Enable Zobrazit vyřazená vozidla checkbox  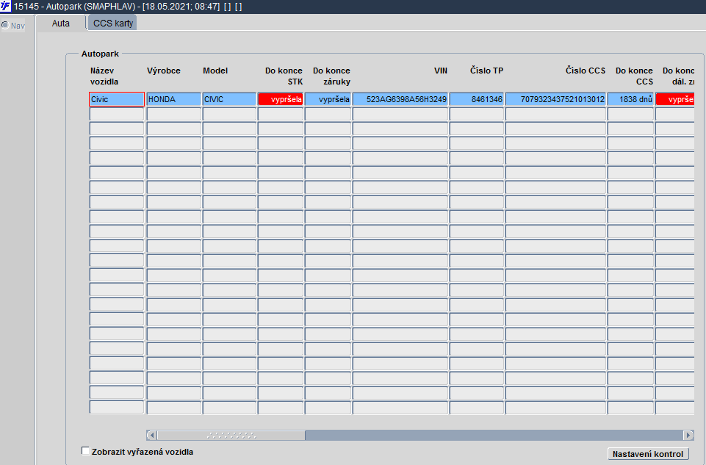[x=85, y=450]
